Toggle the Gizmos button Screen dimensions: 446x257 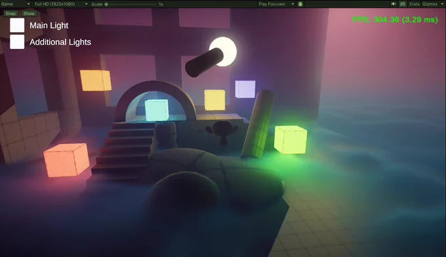pyautogui.click(x=430, y=4)
